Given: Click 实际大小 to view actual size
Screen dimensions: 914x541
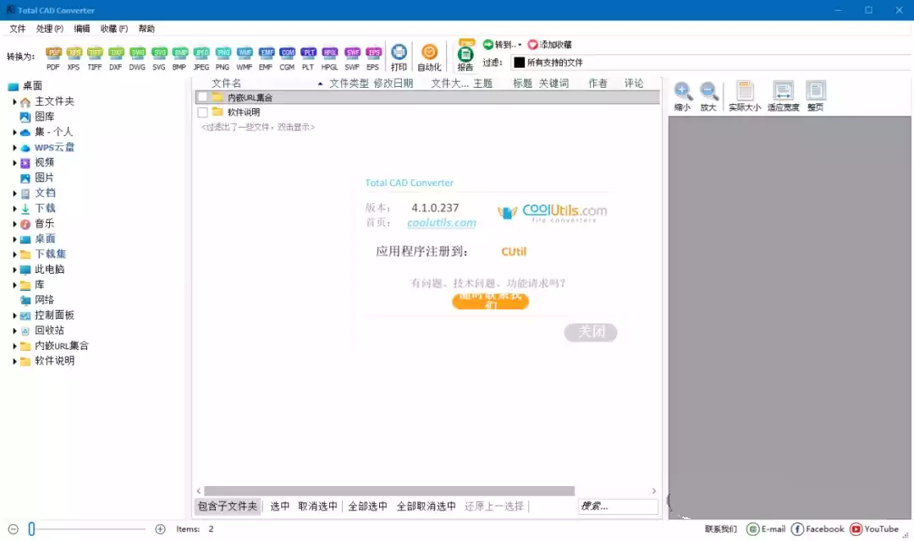Looking at the screenshot, I should tap(745, 91).
